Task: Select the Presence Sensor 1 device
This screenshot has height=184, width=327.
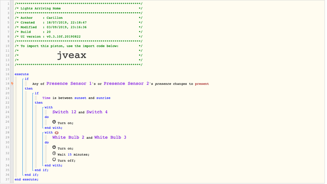Action: click(x=69, y=84)
